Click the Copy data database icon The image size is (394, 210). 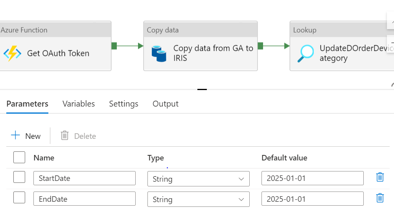159,53
